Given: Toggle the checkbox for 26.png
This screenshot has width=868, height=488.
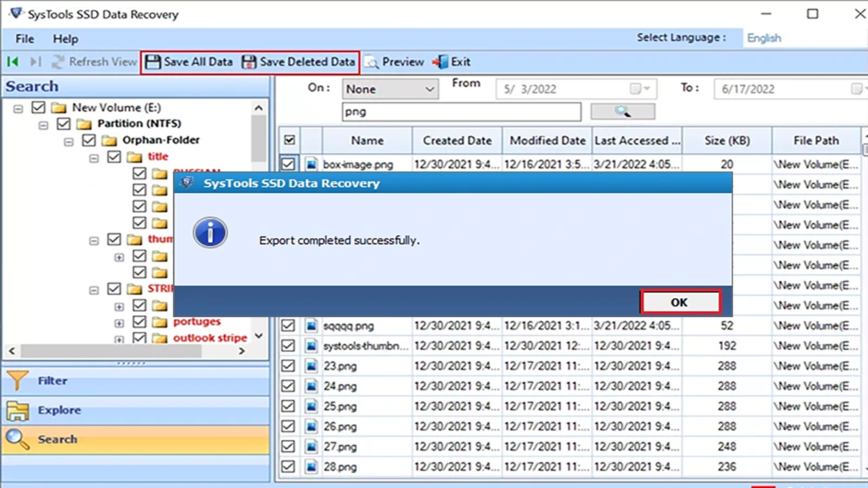Looking at the screenshot, I should point(288,426).
